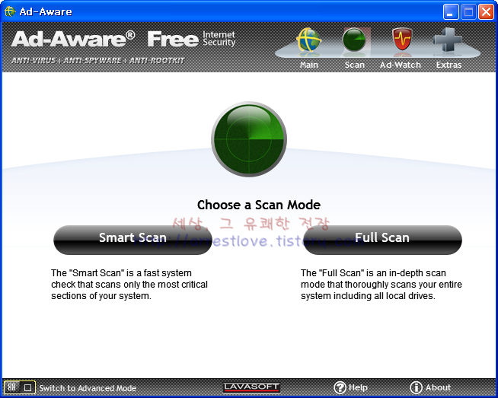
Task: Select the green radar Scan icon
Action: 354,40
